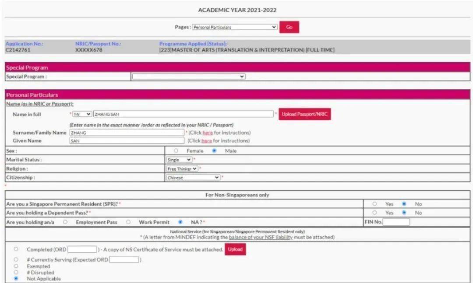Open the 'here' instructions link for Surname
Viewport: 473px width, 283px height.
click(207, 133)
